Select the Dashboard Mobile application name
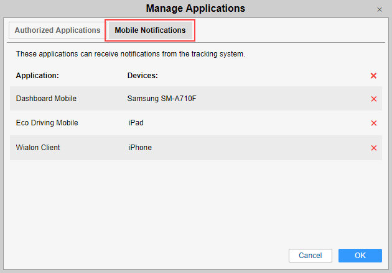 pos(46,99)
